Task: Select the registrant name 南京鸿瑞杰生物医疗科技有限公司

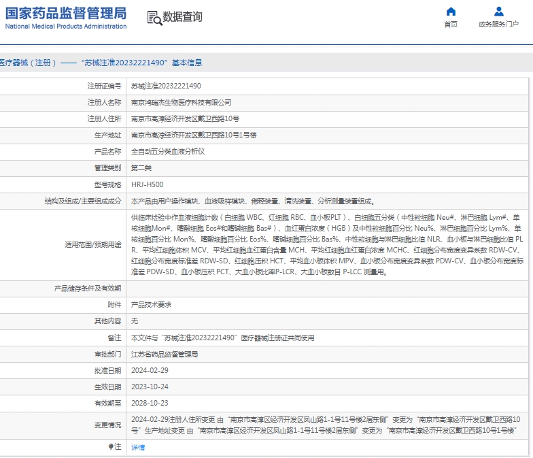Action: [182, 103]
